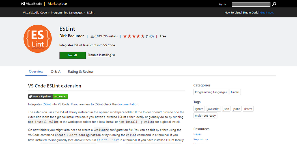297x144 pixels.
Task: Open Marketplace home link in header
Action: click(57, 4)
